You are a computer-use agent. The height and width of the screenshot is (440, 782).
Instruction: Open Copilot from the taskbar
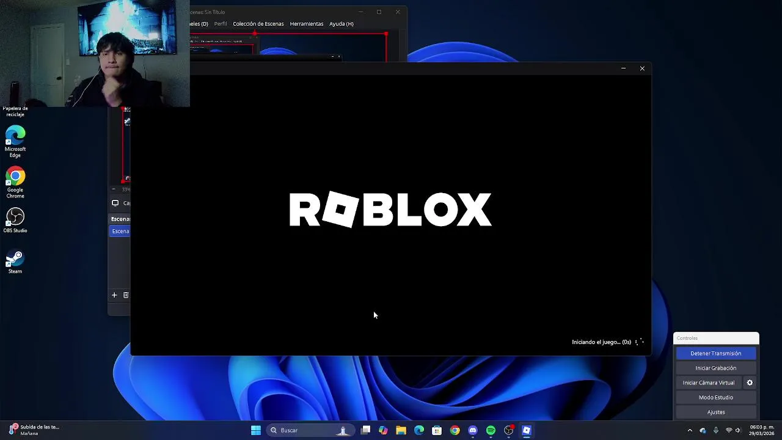pos(383,430)
